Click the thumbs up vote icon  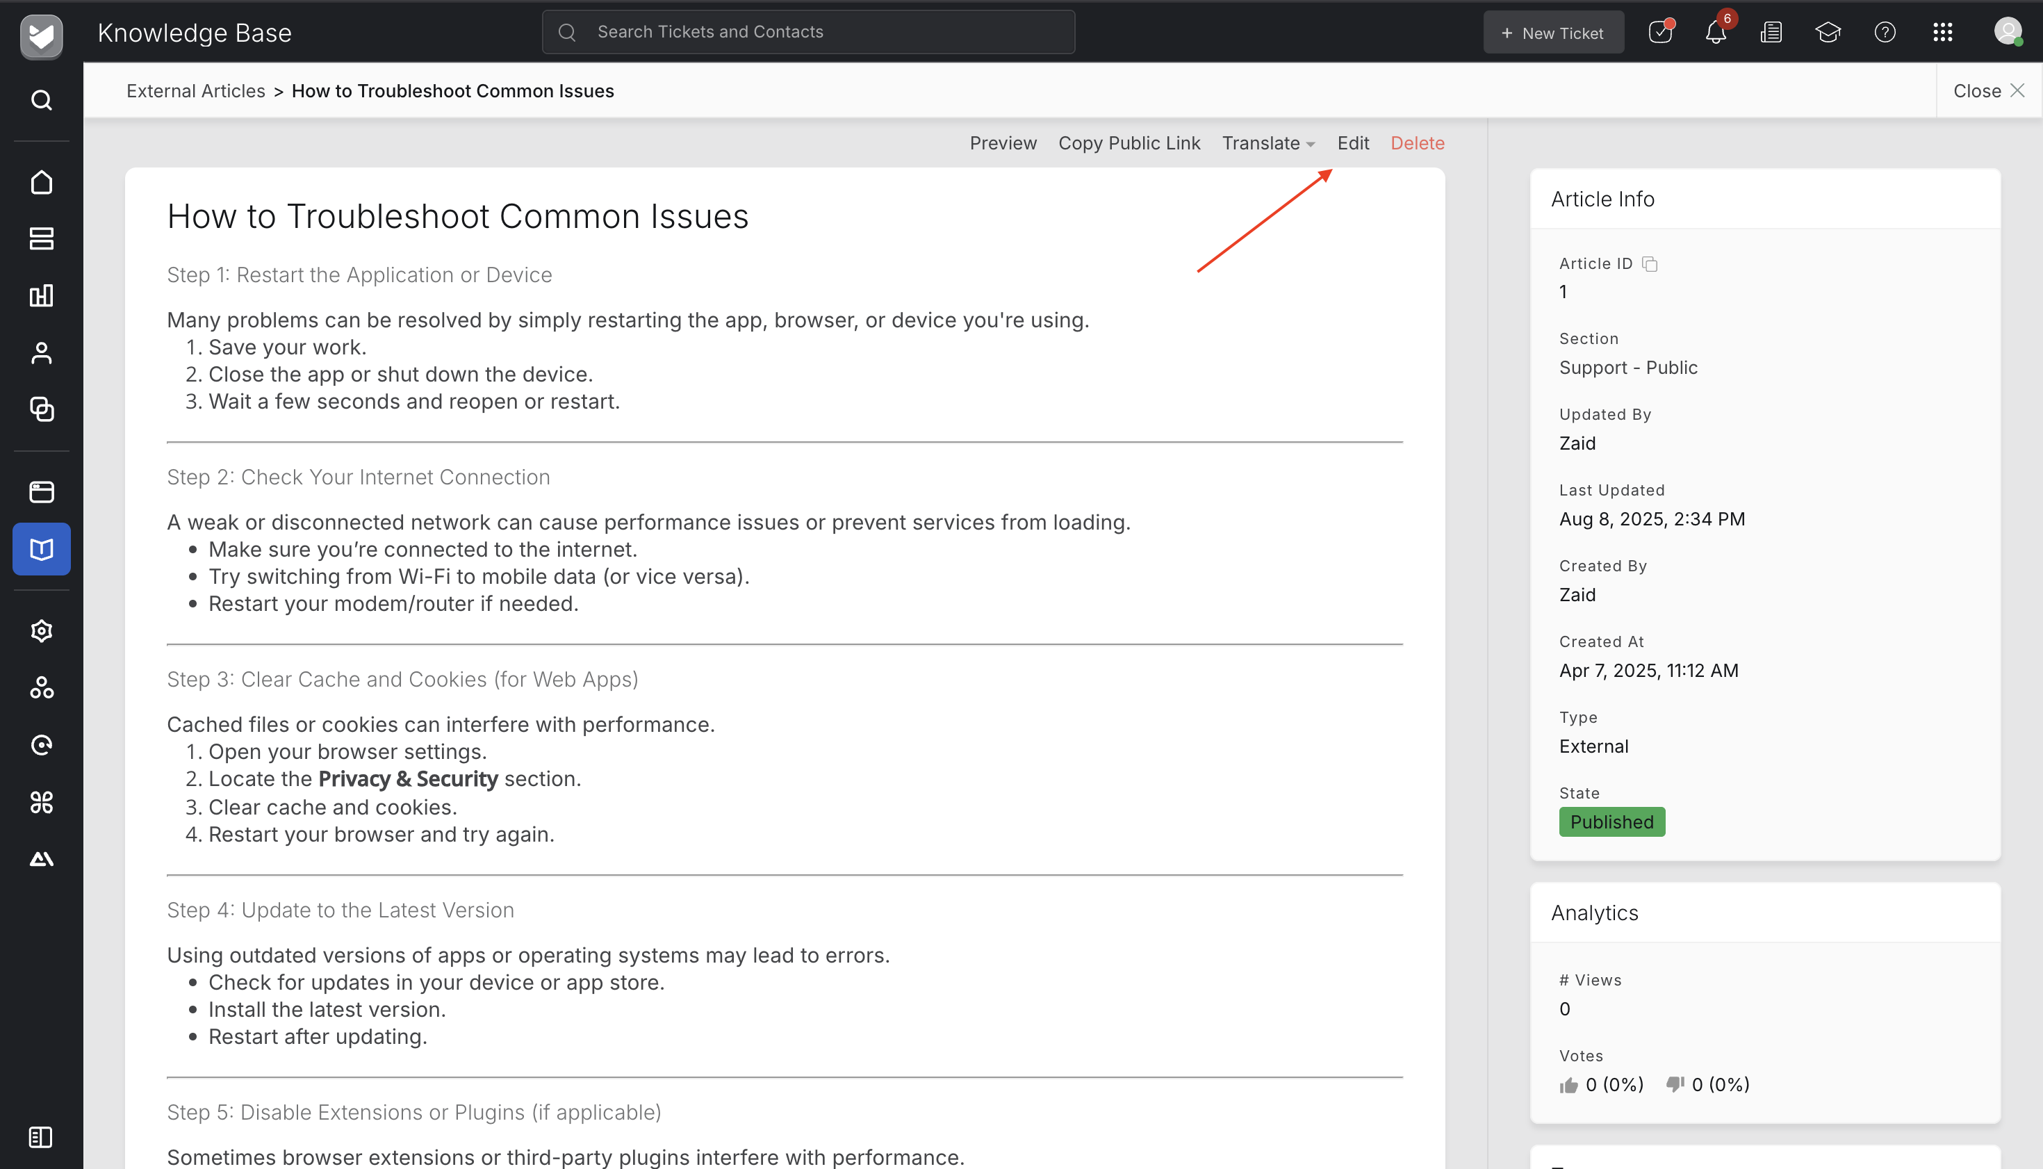1568,1086
